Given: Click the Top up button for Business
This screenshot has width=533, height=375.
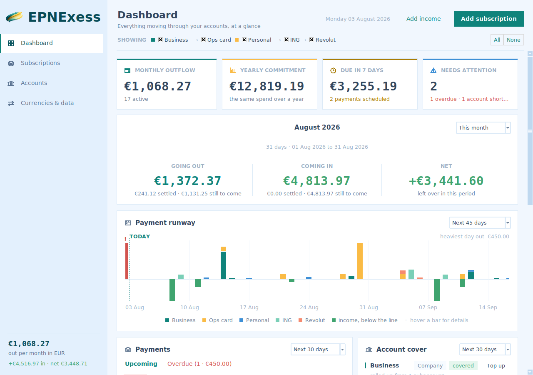Looking at the screenshot, I should coord(496,366).
